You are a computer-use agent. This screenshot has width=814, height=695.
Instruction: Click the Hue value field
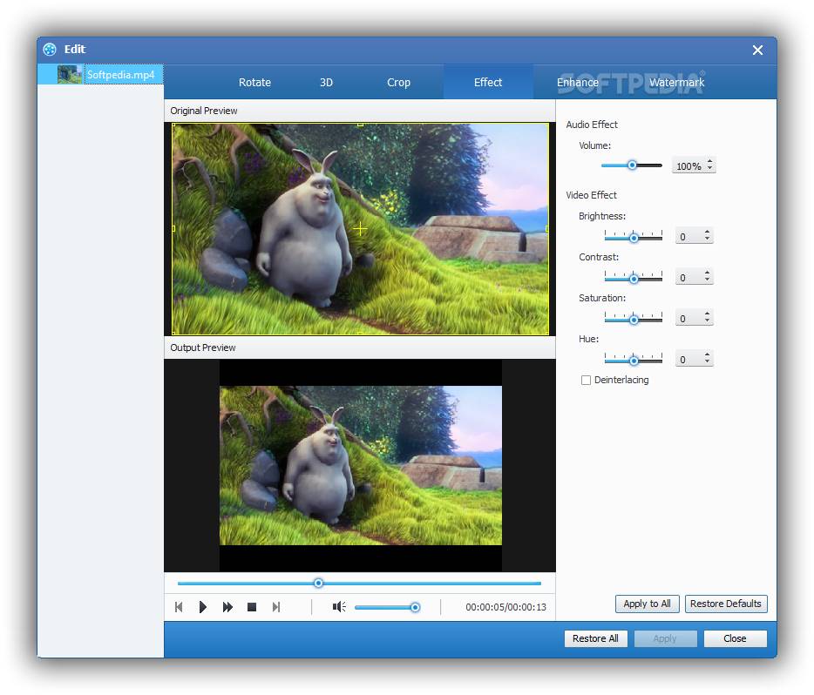(689, 360)
